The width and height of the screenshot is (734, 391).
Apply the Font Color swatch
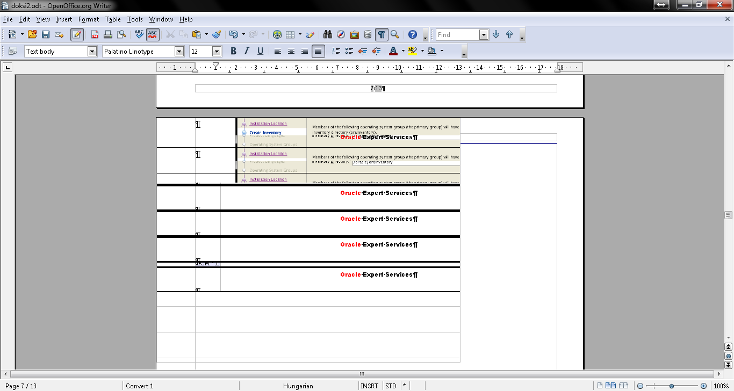(x=393, y=51)
